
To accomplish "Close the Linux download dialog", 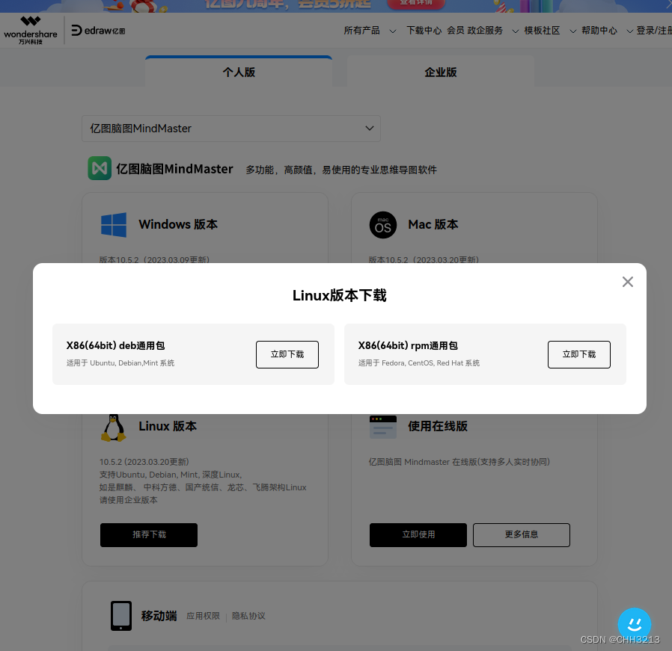I will 627,282.
